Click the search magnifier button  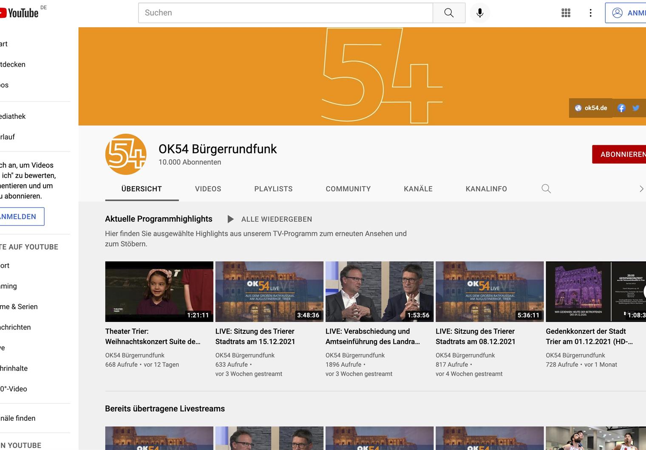pyautogui.click(x=449, y=13)
